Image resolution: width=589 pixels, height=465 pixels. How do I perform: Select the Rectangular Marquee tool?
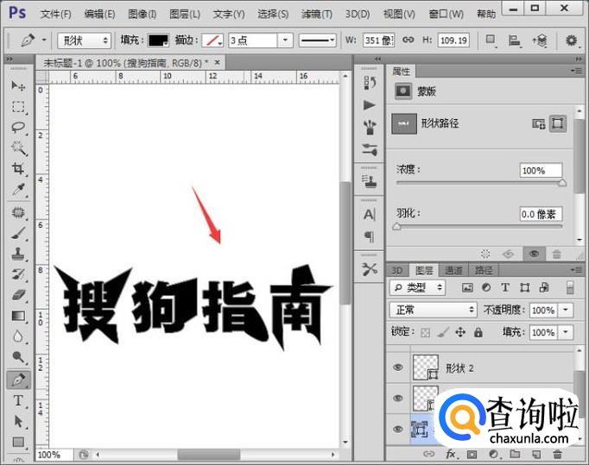18,107
